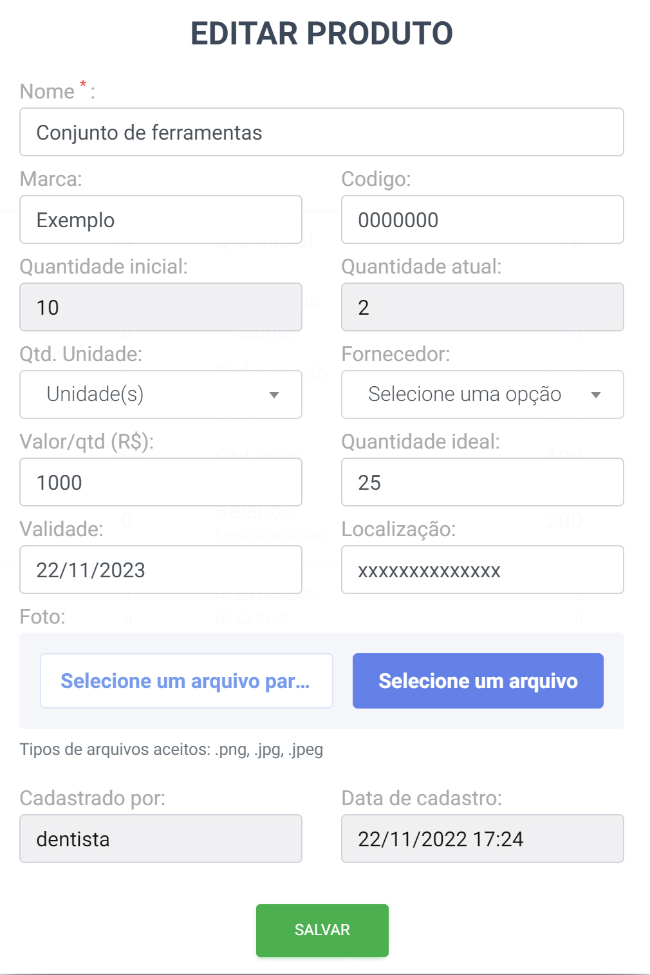Click the arrow beside Selecione uma opção

tap(596, 395)
